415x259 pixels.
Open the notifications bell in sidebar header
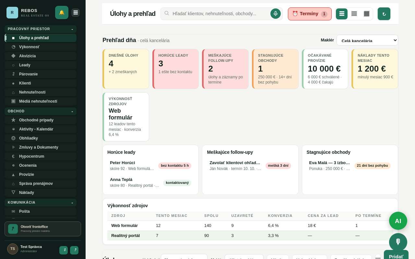[62, 13]
